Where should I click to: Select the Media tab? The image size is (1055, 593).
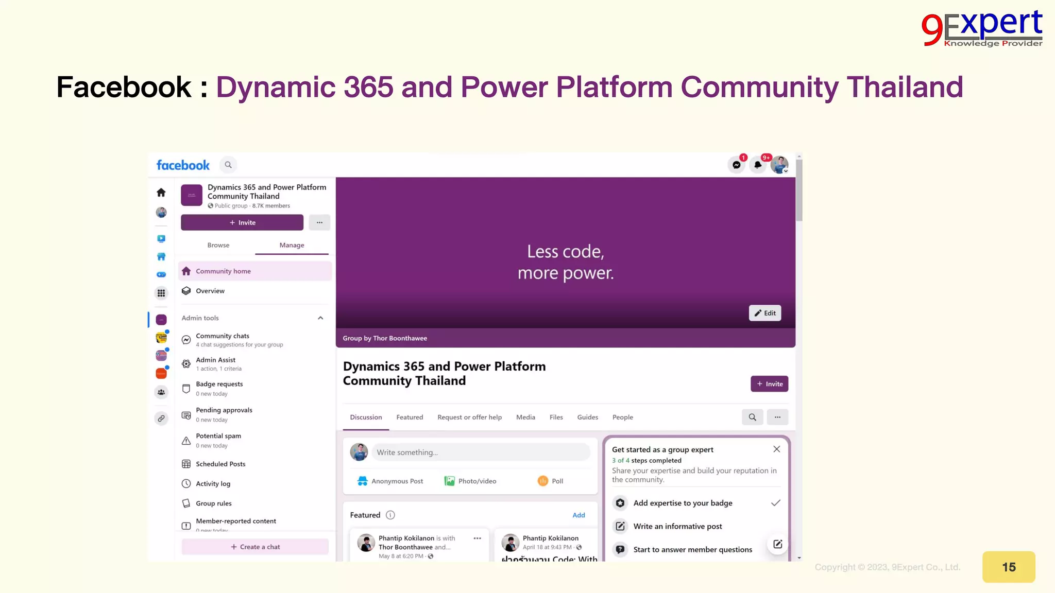pos(525,417)
